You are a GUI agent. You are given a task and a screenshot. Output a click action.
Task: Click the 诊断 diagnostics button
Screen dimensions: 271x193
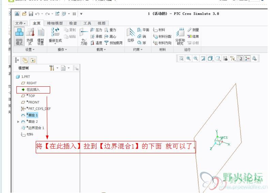tap(193, 43)
